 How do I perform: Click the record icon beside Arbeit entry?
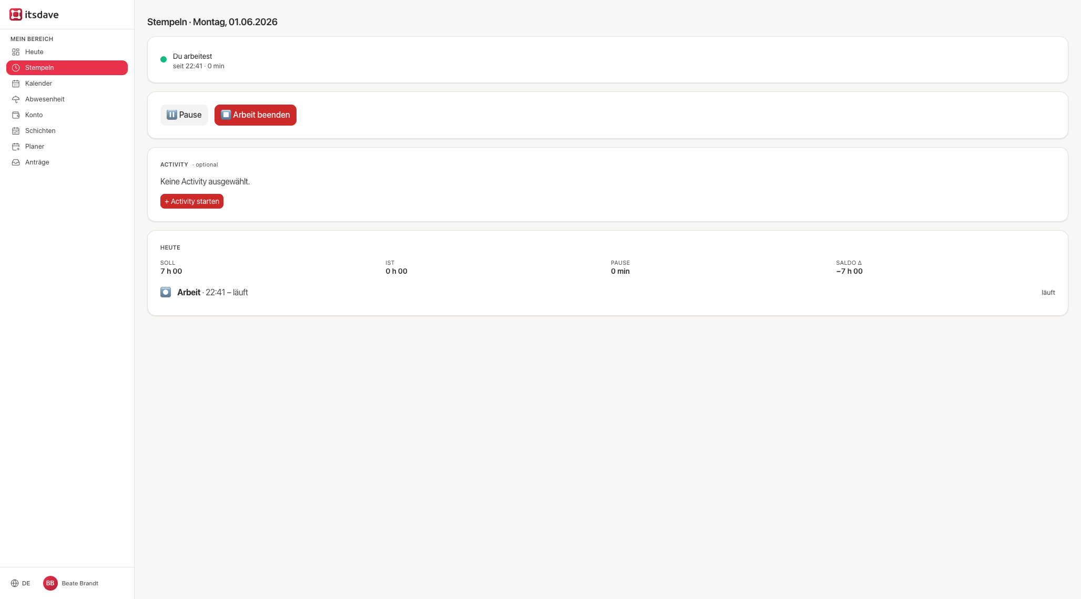(166, 292)
